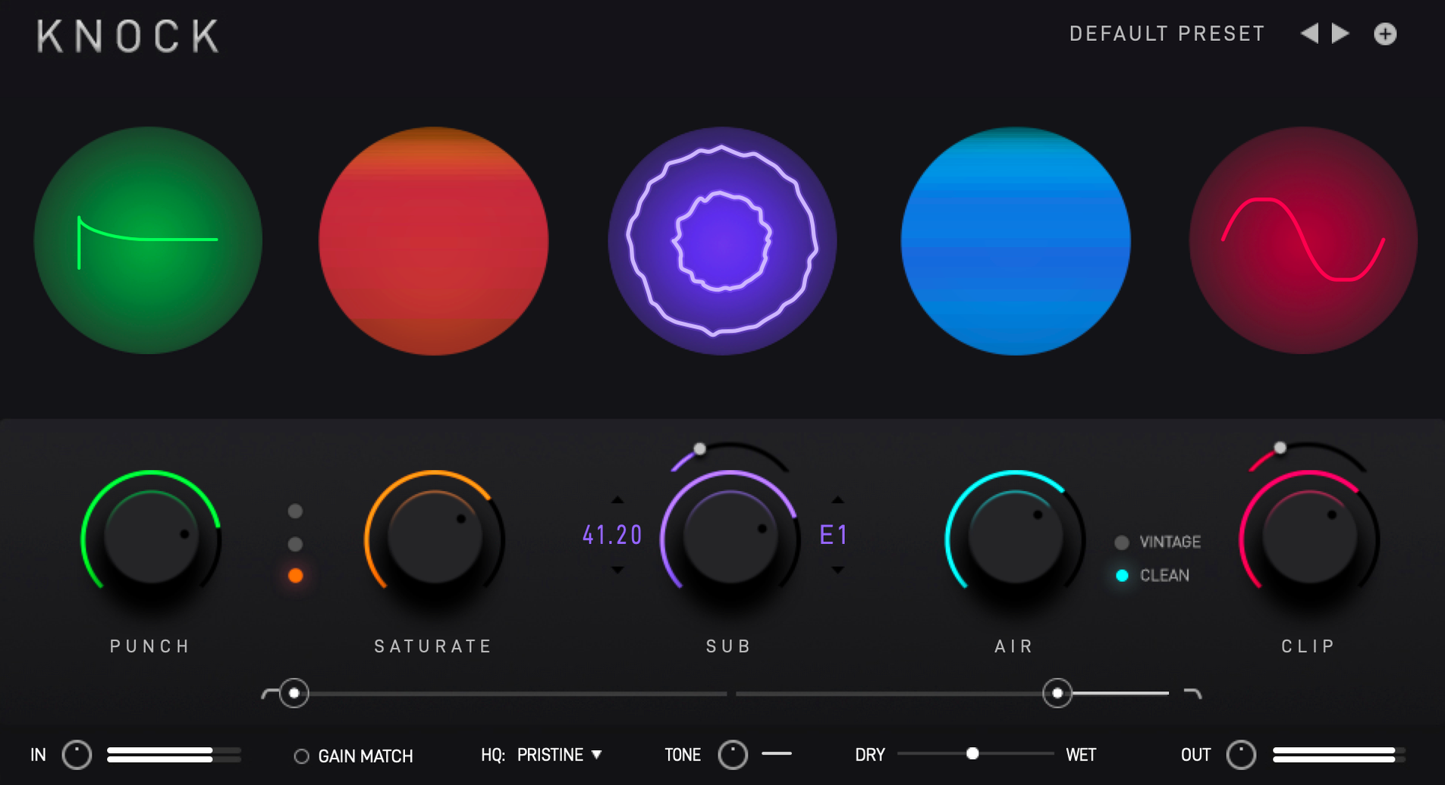
Task: Click the plus icon to save a preset
Action: tap(1384, 33)
